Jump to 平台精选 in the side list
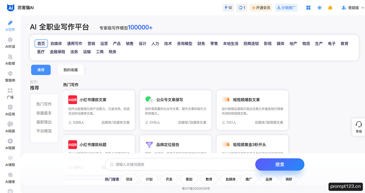365x193 pixels. coord(44,131)
